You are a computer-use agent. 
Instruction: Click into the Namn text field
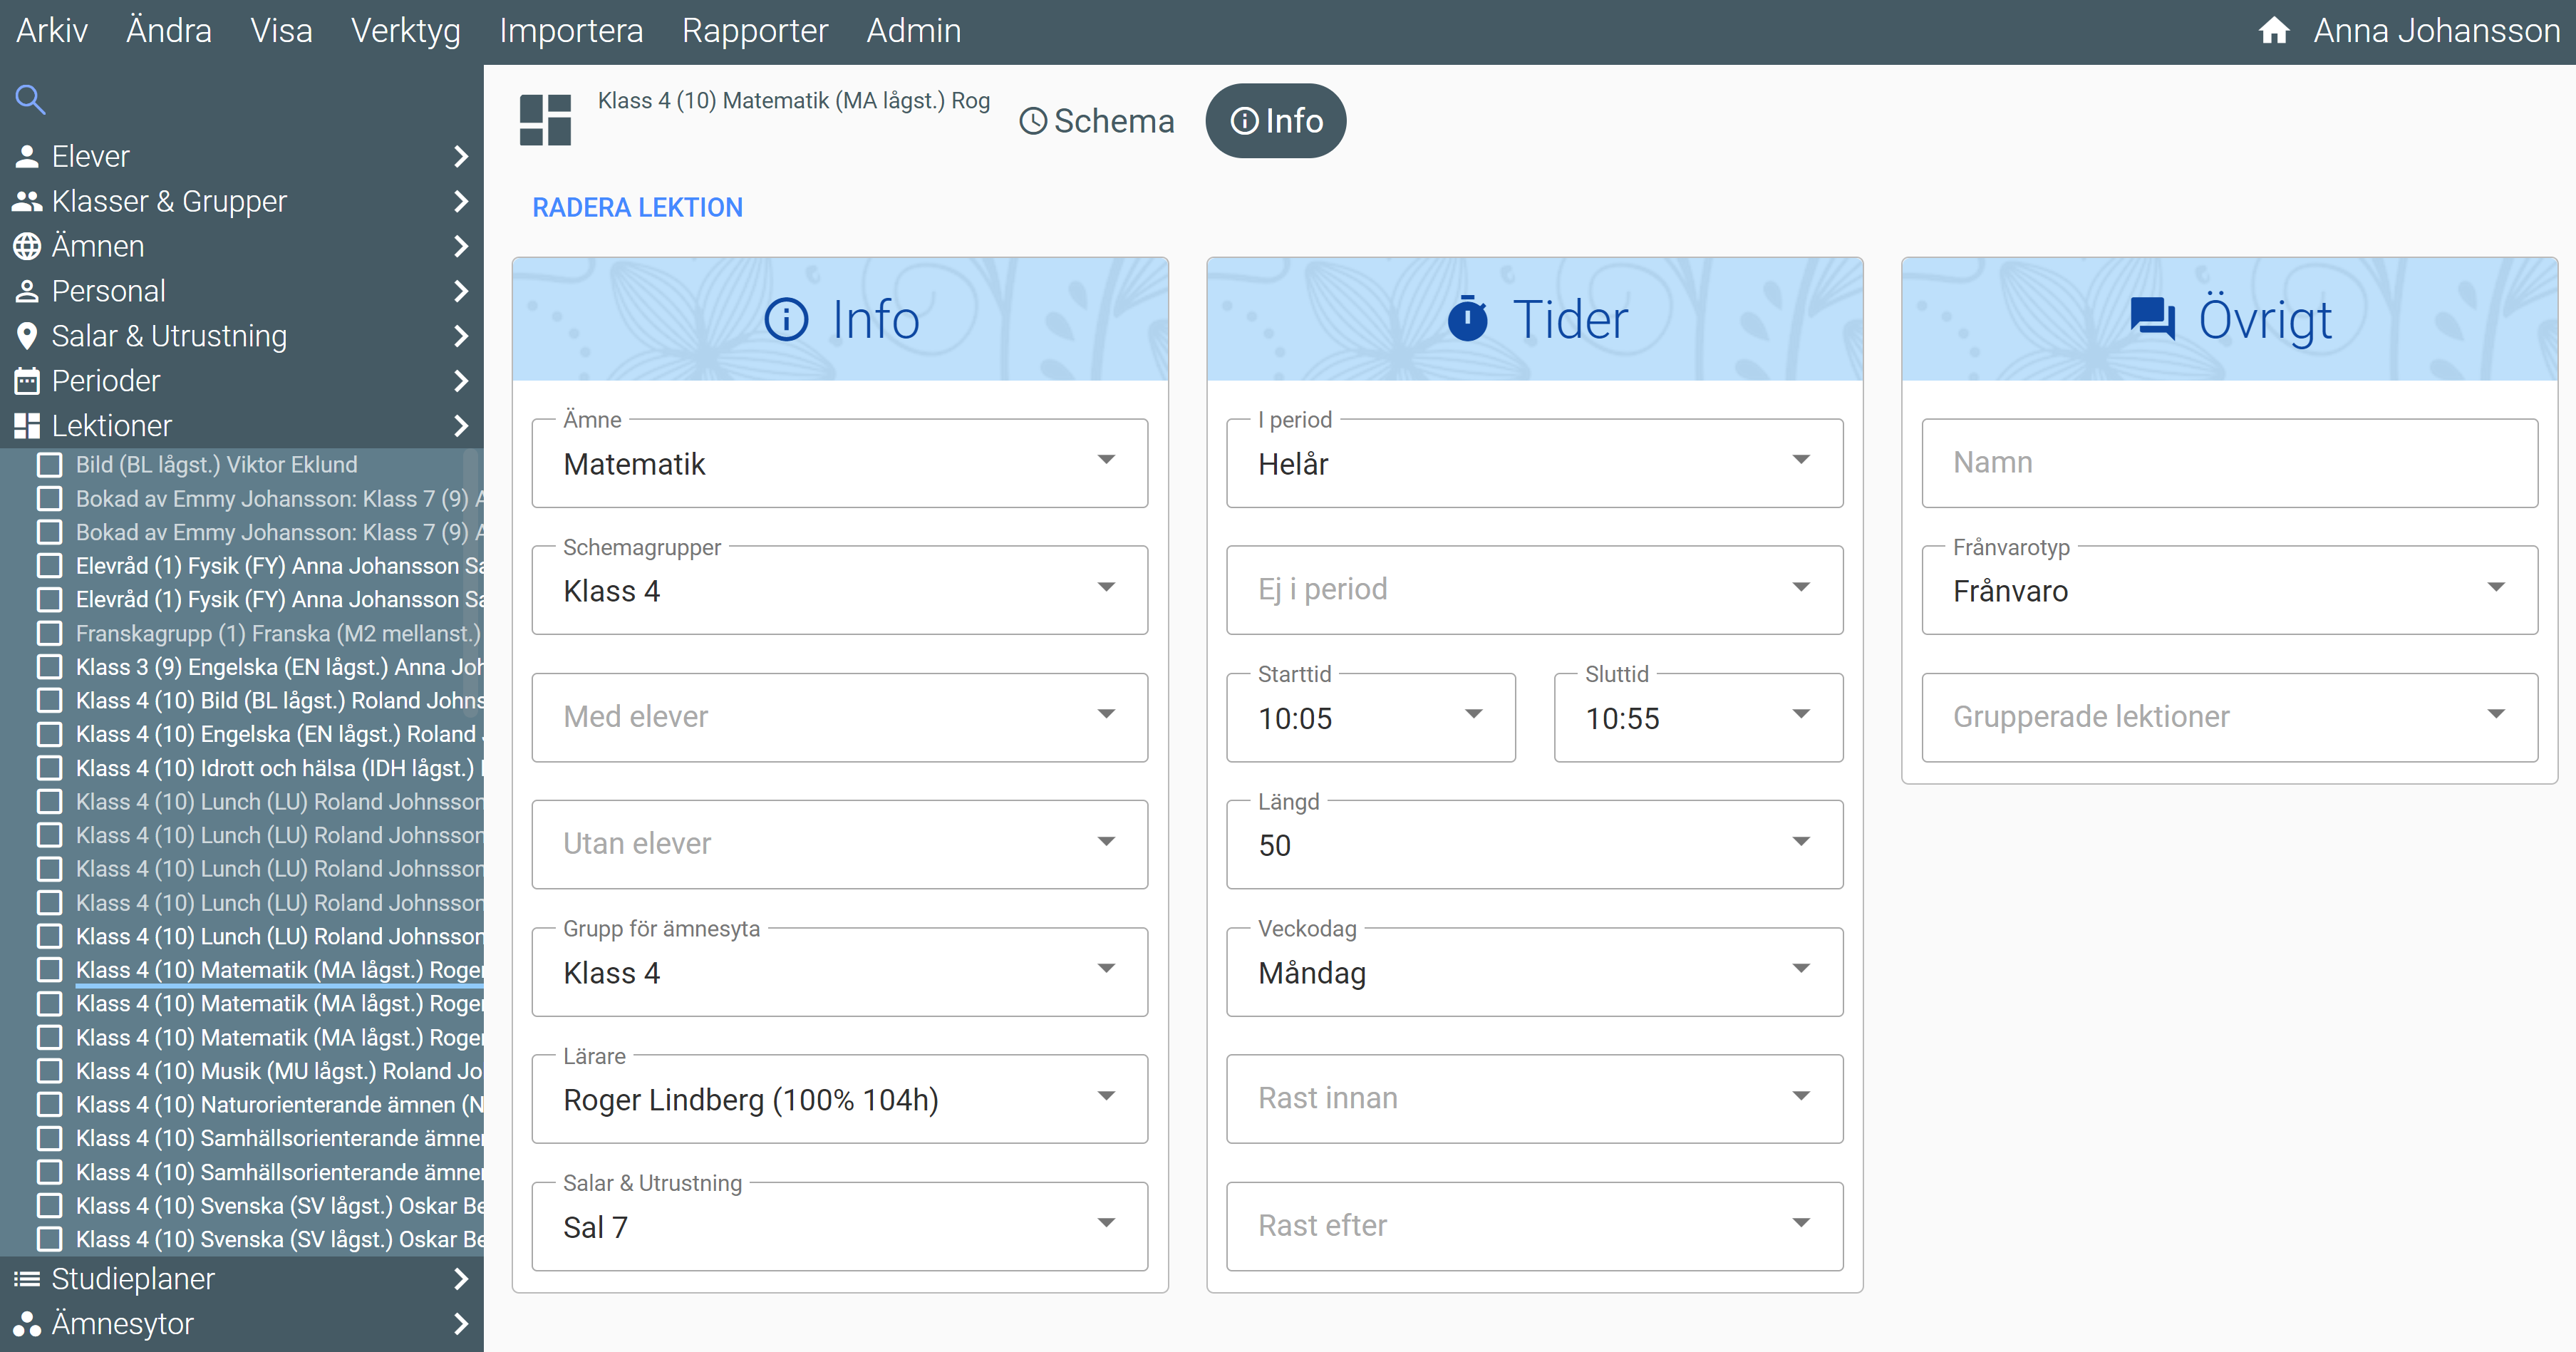2228,463
